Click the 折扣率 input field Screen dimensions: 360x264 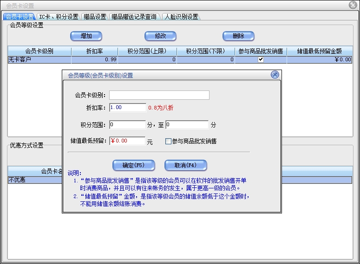(128, 108)
